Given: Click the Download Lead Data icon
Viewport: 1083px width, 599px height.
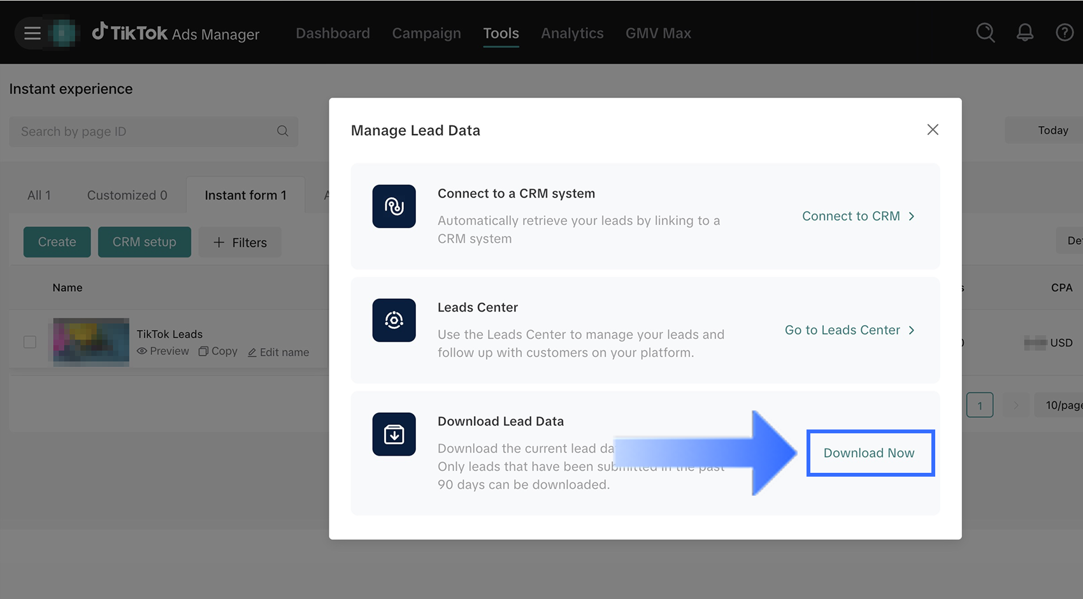Looking at the screenshot, I should (394, 435).
